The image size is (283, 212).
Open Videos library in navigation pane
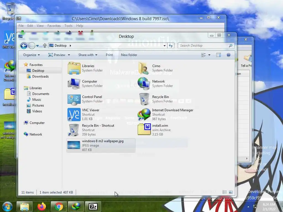coord(35,111)
